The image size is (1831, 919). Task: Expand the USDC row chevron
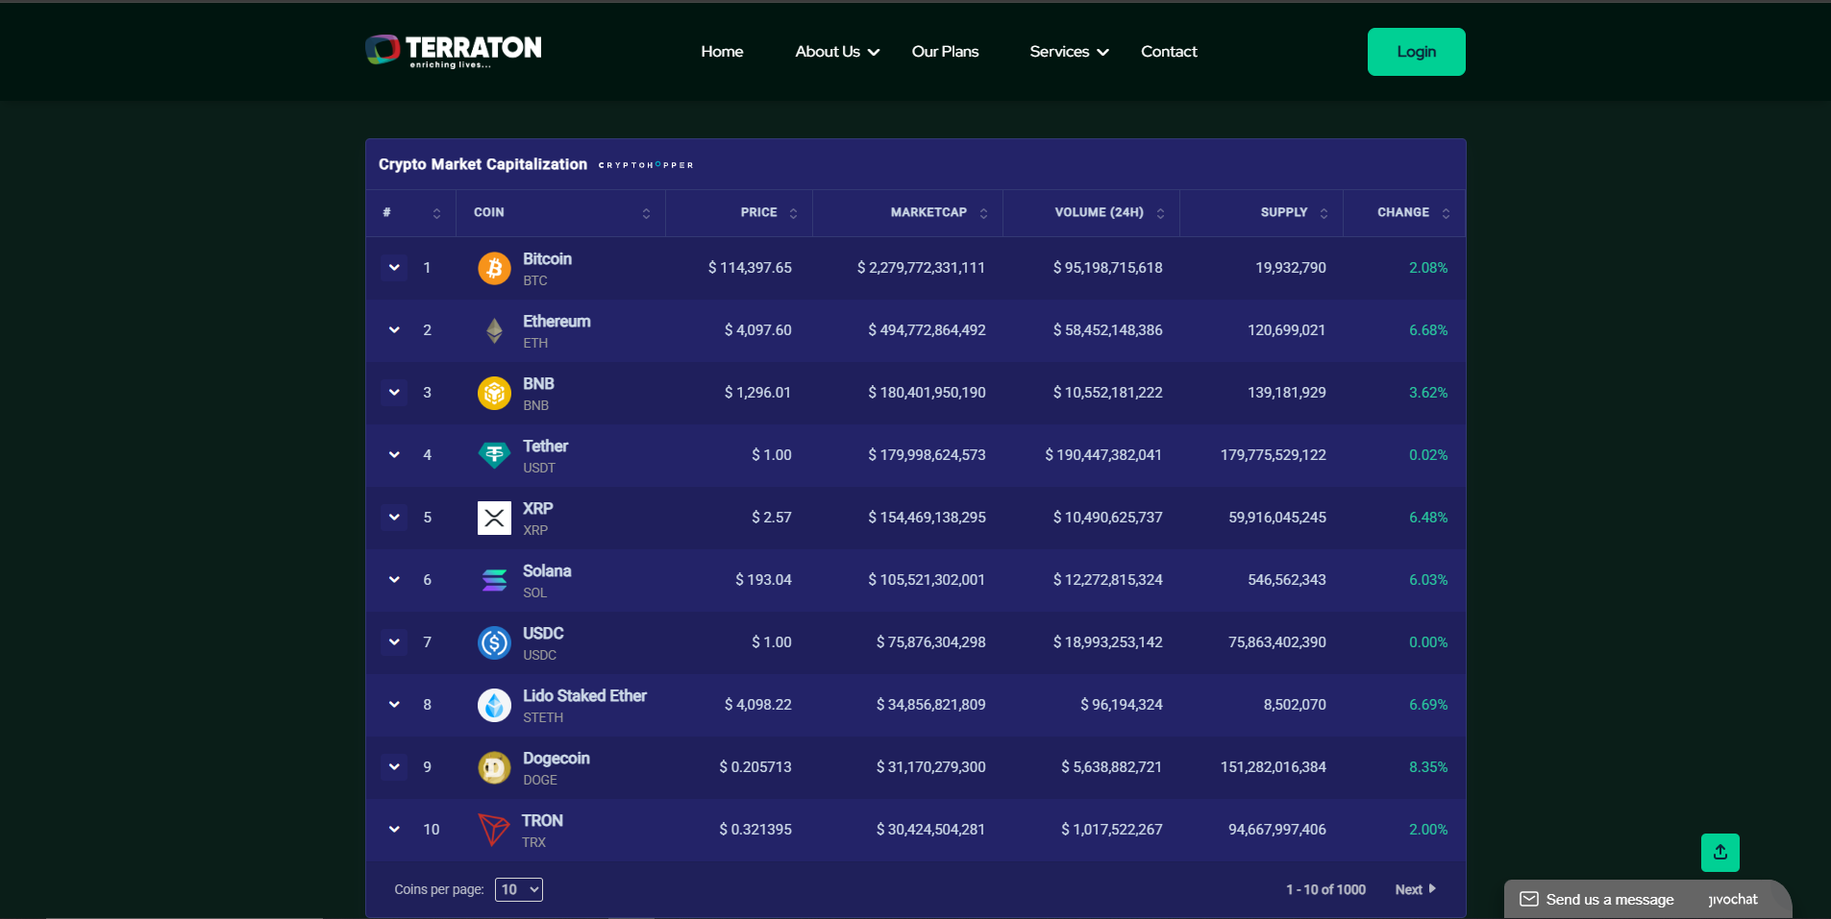[394, 642]
